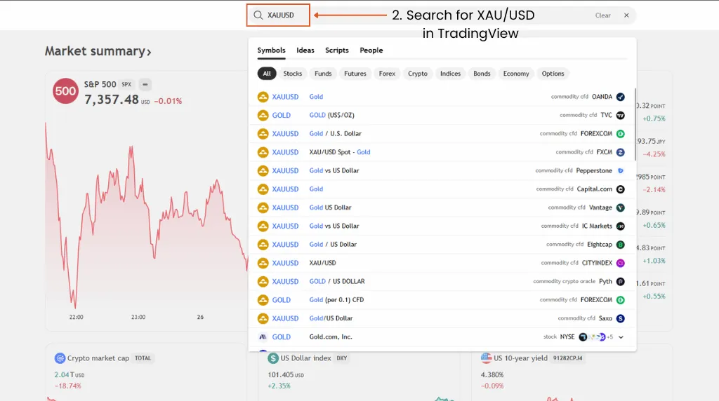Screen dimensions: 719x401
Task: Filter results by Stocks
Action: (x=293, y=73)
